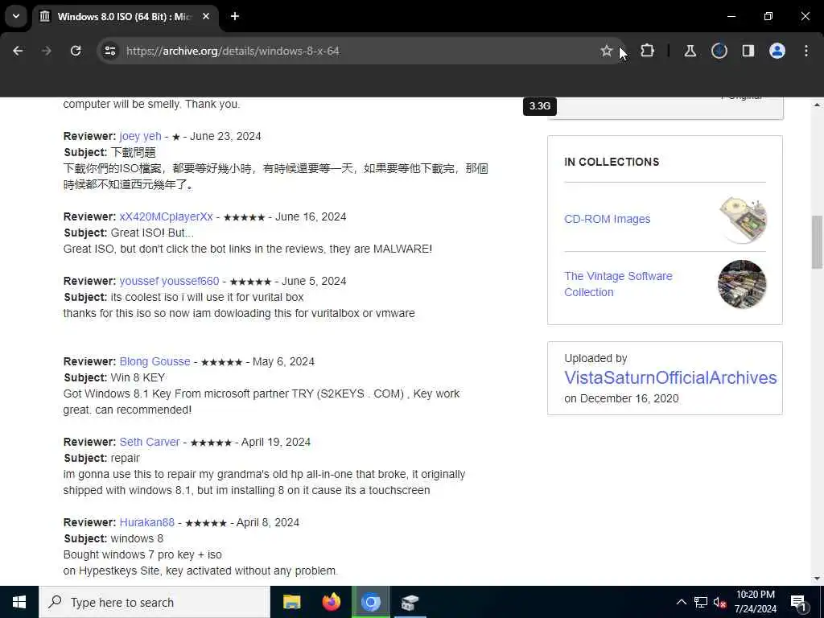The image size is (824, 618).
Task: Click the scrollbar down arrow
Action: click(817, 579)
